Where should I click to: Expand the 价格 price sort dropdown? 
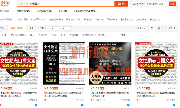(43, 28)
